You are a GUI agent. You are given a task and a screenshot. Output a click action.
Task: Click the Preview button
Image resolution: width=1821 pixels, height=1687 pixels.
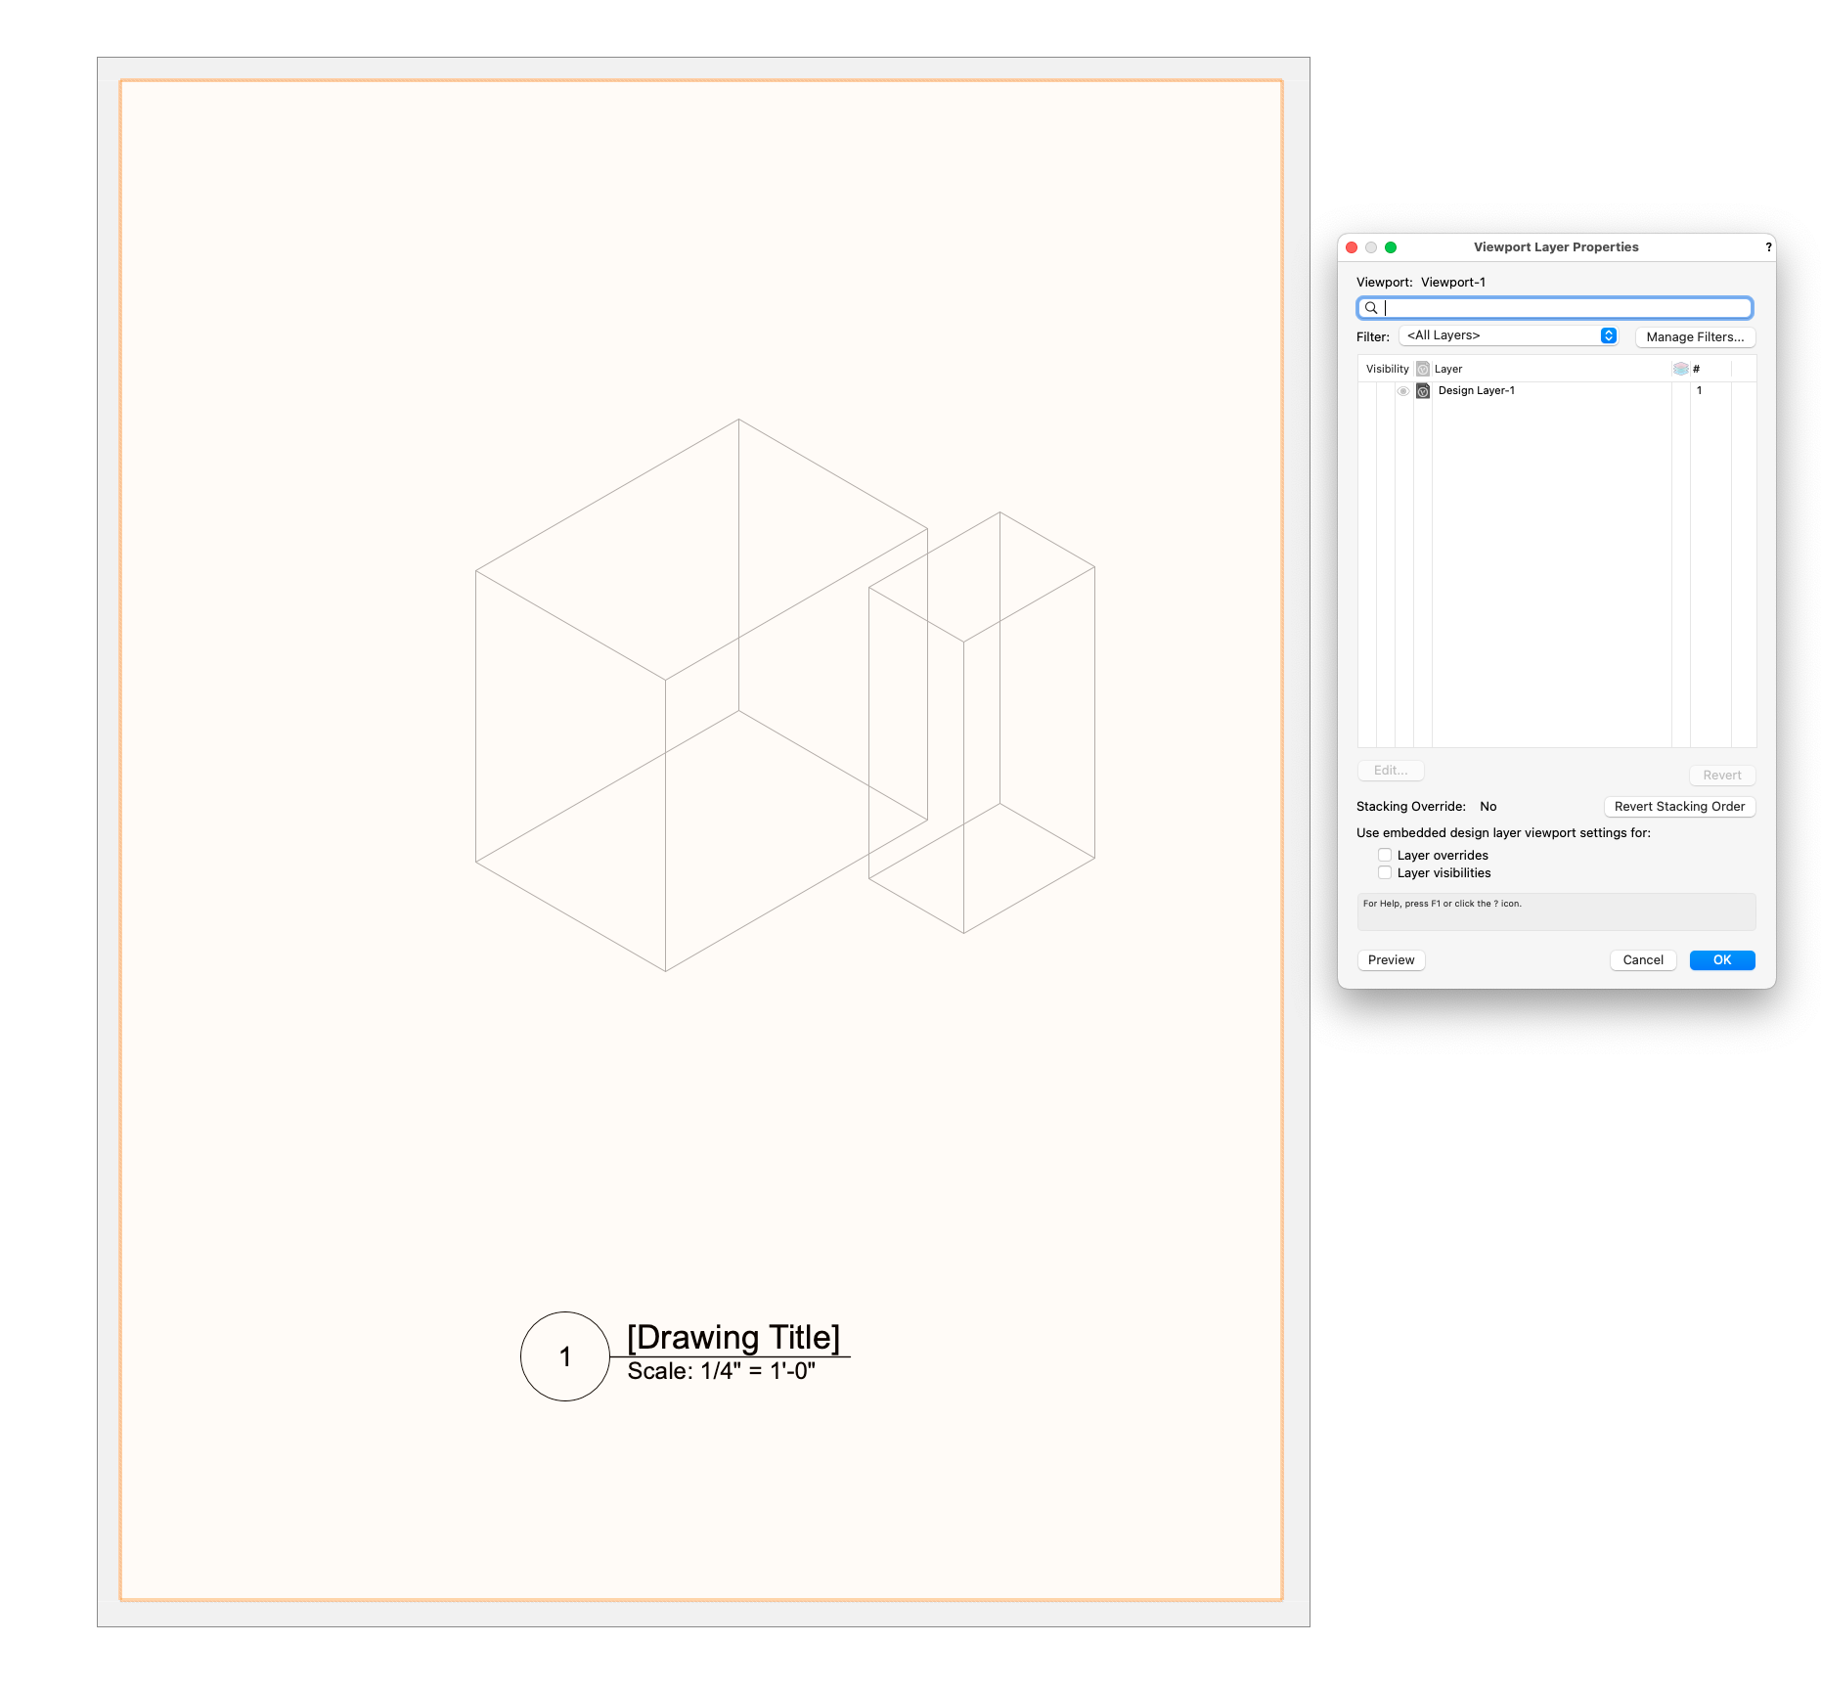(x=1391, y=959)
